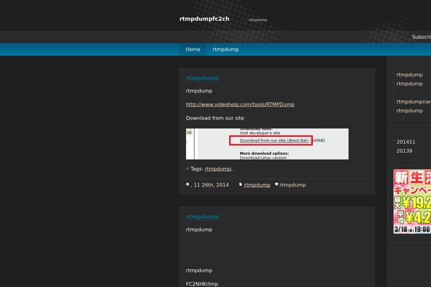Open the rtmpdump tab in blue navigation bar

pyautogui.click(x=226, y=50)
